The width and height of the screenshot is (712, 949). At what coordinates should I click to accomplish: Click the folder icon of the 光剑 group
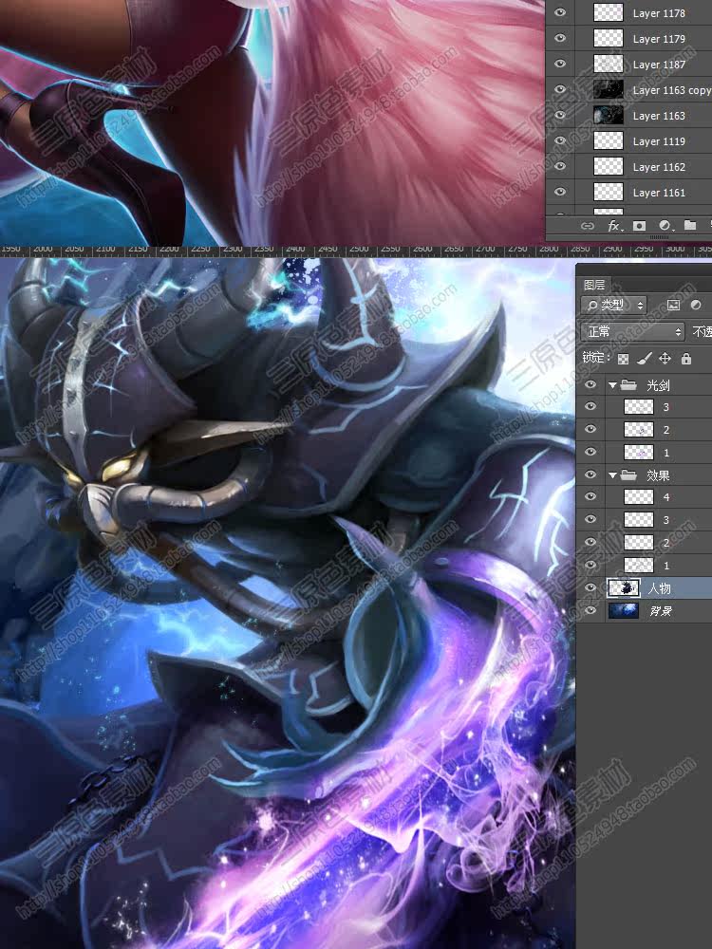(628, 384)
